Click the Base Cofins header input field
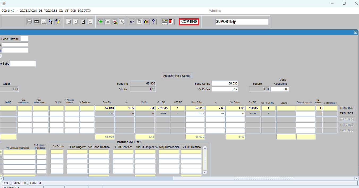359x188 pixels. pyautogui.click(x=225, y=83)
